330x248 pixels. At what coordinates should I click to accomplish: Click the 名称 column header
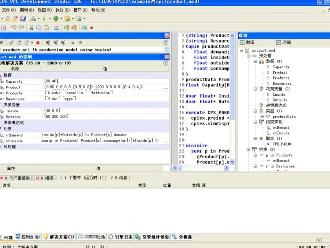point(15,69)
